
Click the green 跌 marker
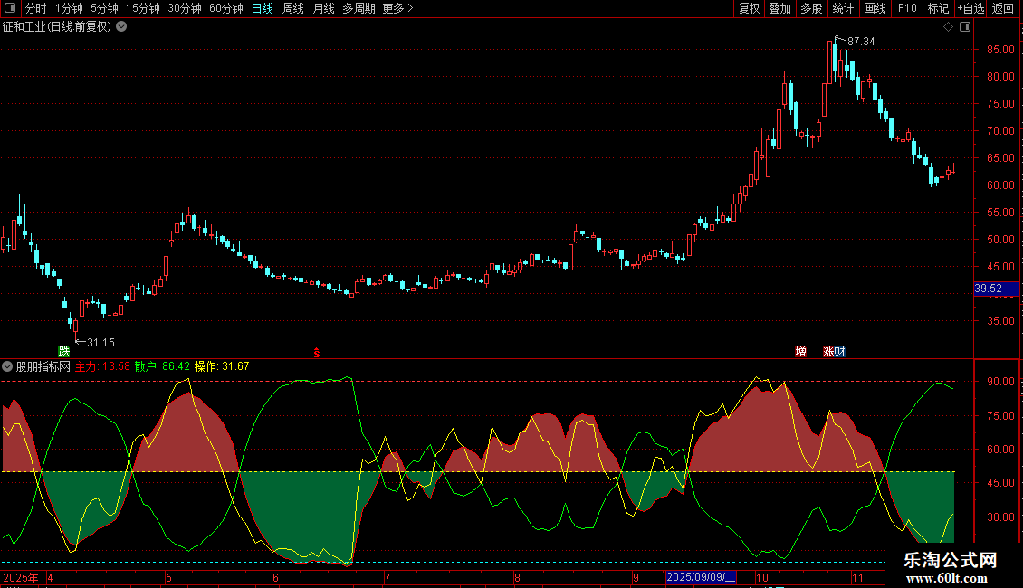64,351
